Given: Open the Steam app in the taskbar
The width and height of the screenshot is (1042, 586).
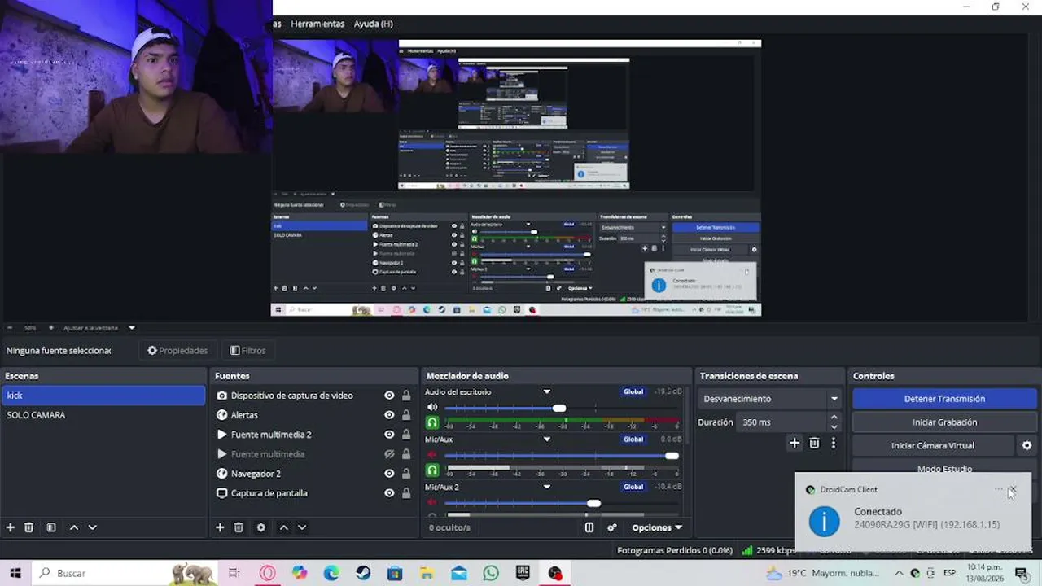Looking at the screenshot, I should [363, 573].
